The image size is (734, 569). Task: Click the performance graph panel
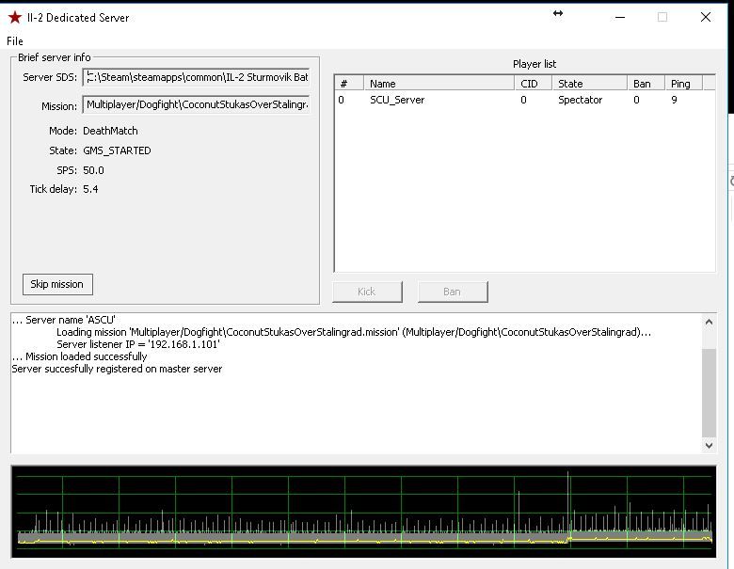[363, 512]
